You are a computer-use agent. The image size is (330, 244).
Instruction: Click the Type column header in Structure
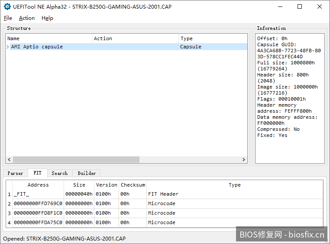(x=212, y=38)
